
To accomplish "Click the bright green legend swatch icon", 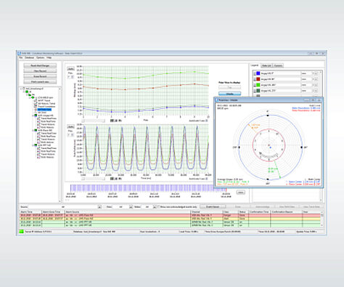I will (258, 85).
